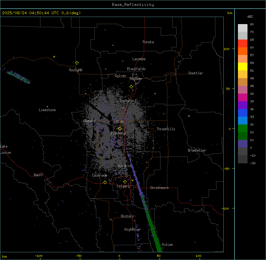Click the Ponoka city label

(x=148, y=42)
